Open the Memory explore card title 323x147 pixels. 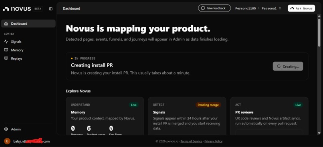(x=78, y=112)
